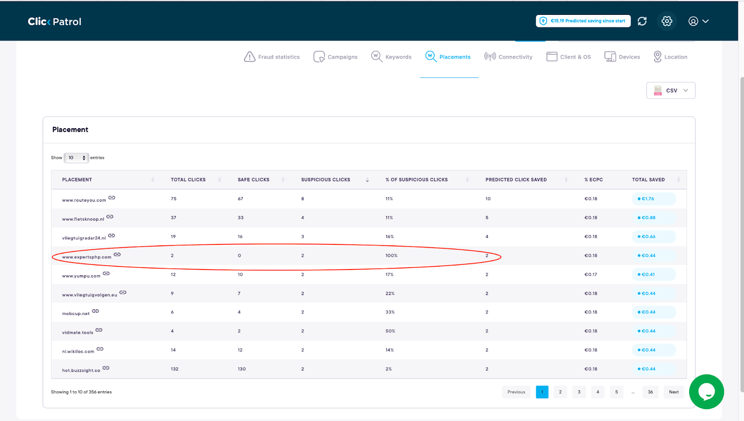Screen dimensions: 744x421
Task: Click the Predicted saving since start badge
Action: (x=583, y=21)
